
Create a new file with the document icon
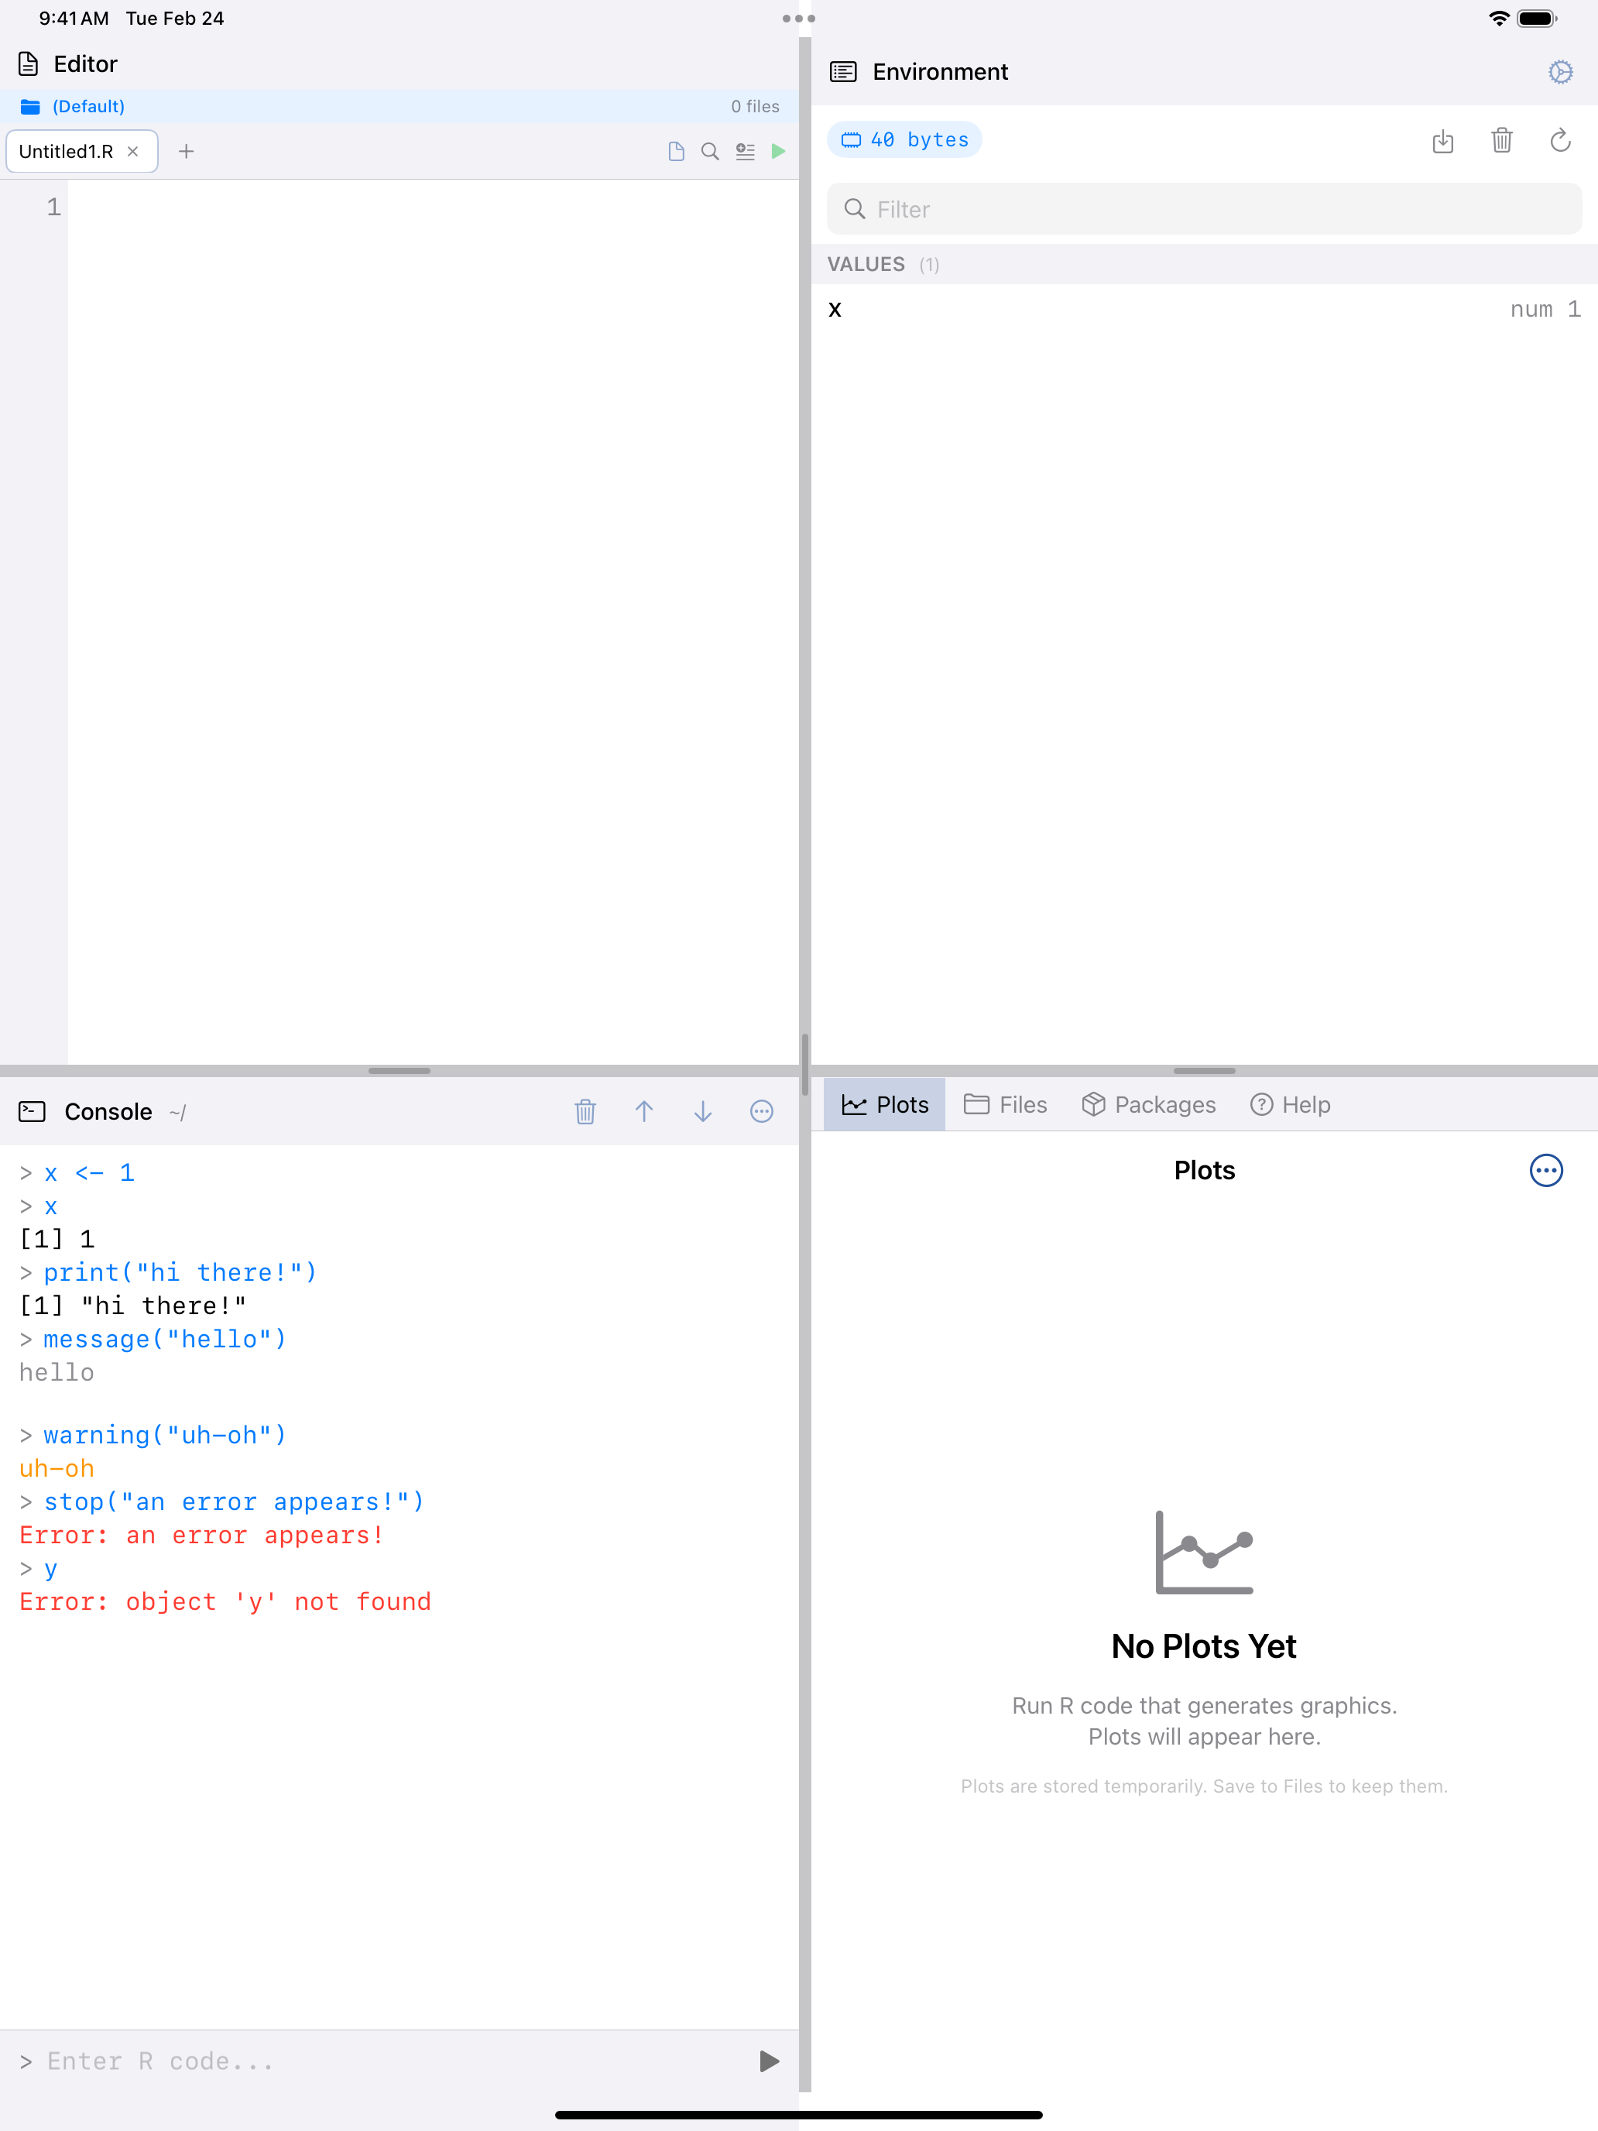675,151
